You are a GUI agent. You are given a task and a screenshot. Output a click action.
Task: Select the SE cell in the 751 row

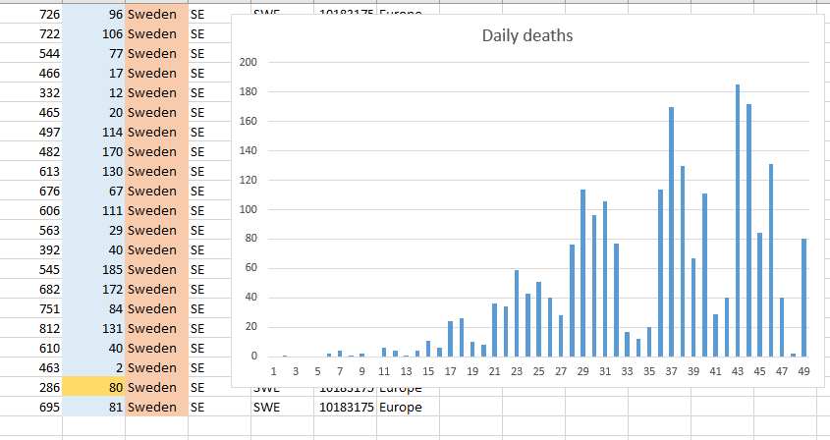pos(218,308)
